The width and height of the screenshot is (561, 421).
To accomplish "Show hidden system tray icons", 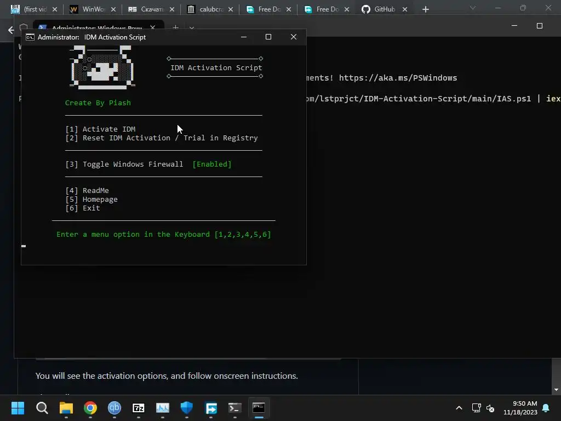I will pyautogui.click(x=459, y=408).
